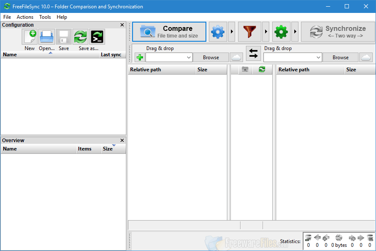Expand the left folder path dropdown
This screenshot has width=376, height=251.
(188, 57)
